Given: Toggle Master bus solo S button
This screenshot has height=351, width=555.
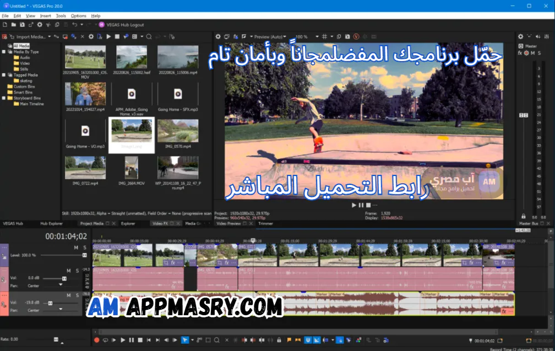Looking at the screenshot, I should 540,53.
